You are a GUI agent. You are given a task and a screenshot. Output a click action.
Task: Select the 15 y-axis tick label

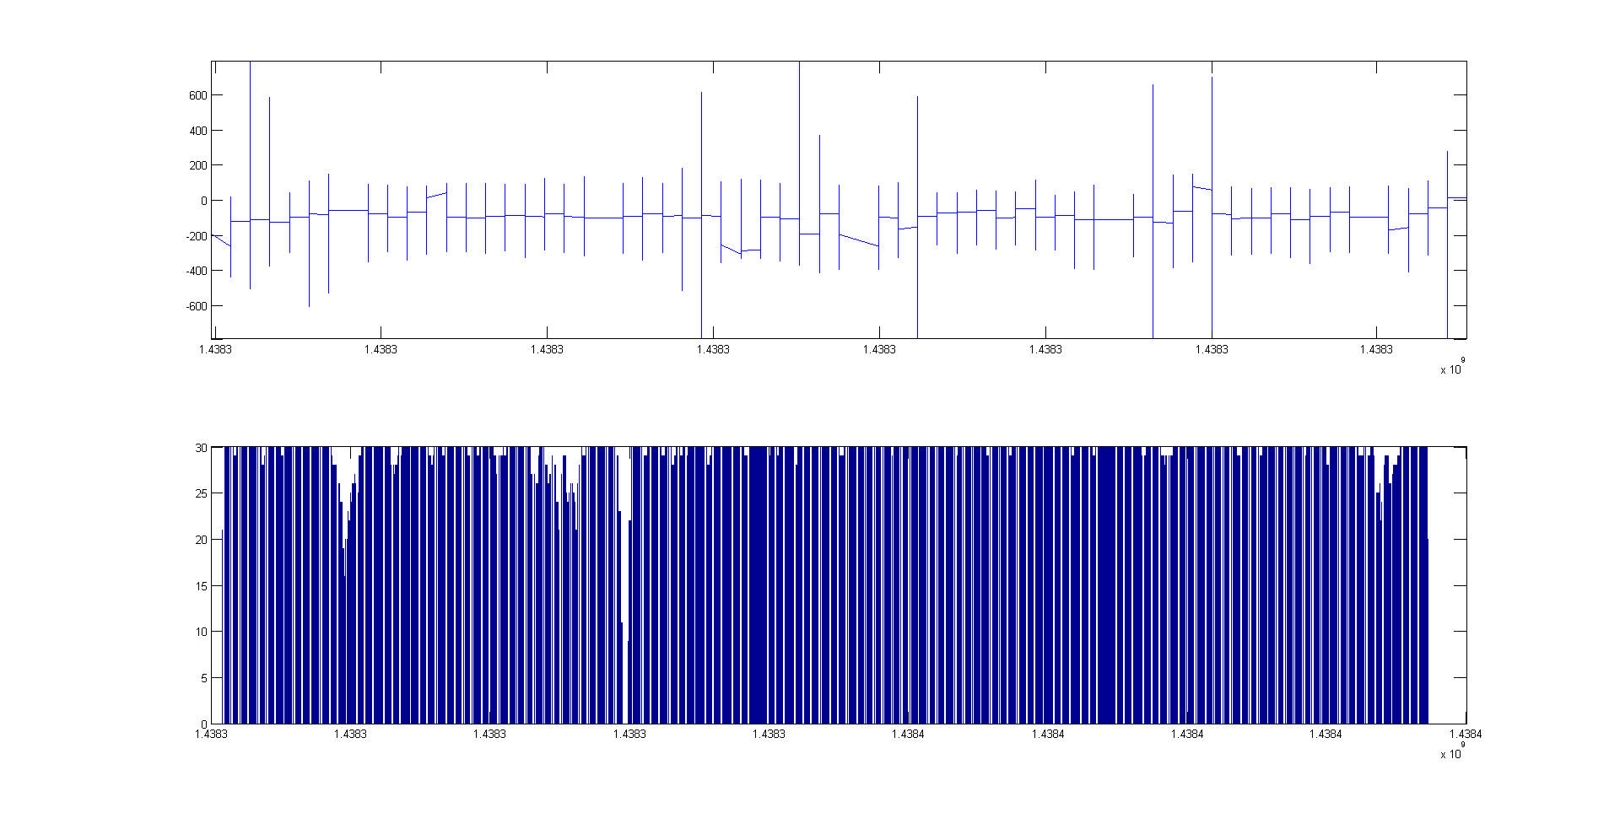pyautogui.click(x=201, y=586)
